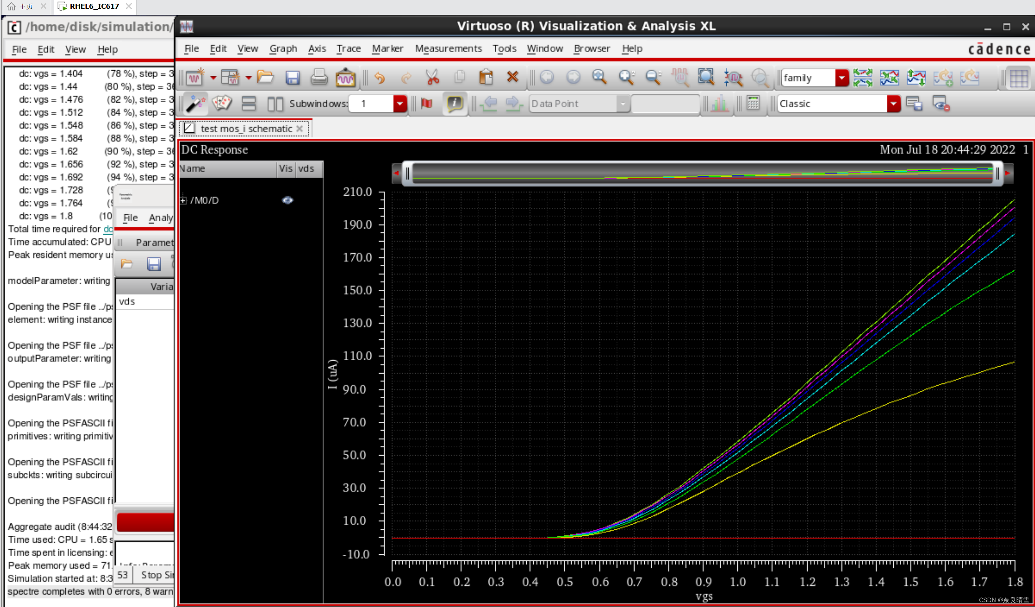The width and height of the screenshot is (1035, 607).
Task: Expand the /M0/D tree node
Action: 183,201
